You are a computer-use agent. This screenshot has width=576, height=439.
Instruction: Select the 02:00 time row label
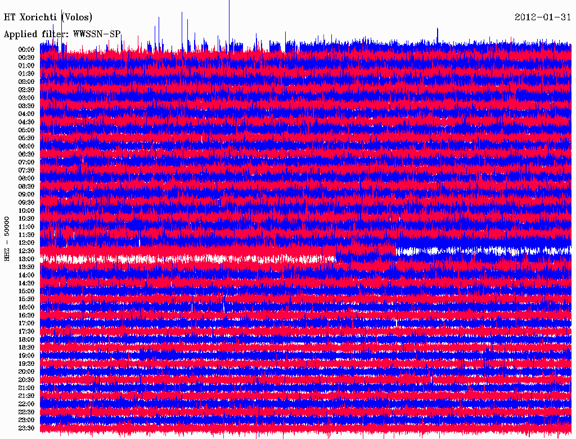tap(26, 82)
